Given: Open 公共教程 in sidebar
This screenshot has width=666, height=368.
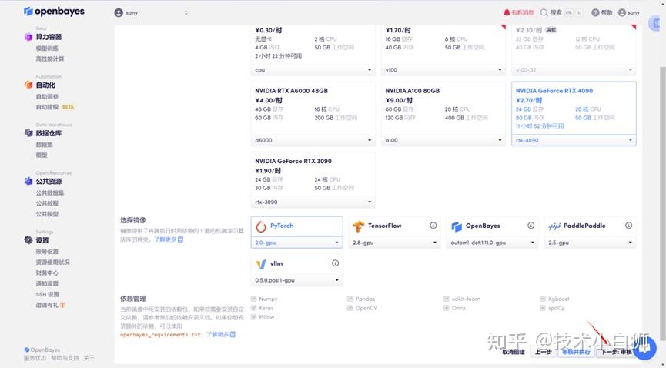Looking at the screenshot, I should (x=47, y=203).
